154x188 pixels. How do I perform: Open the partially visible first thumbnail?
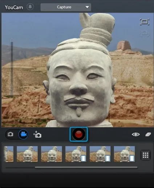point(9,154)
